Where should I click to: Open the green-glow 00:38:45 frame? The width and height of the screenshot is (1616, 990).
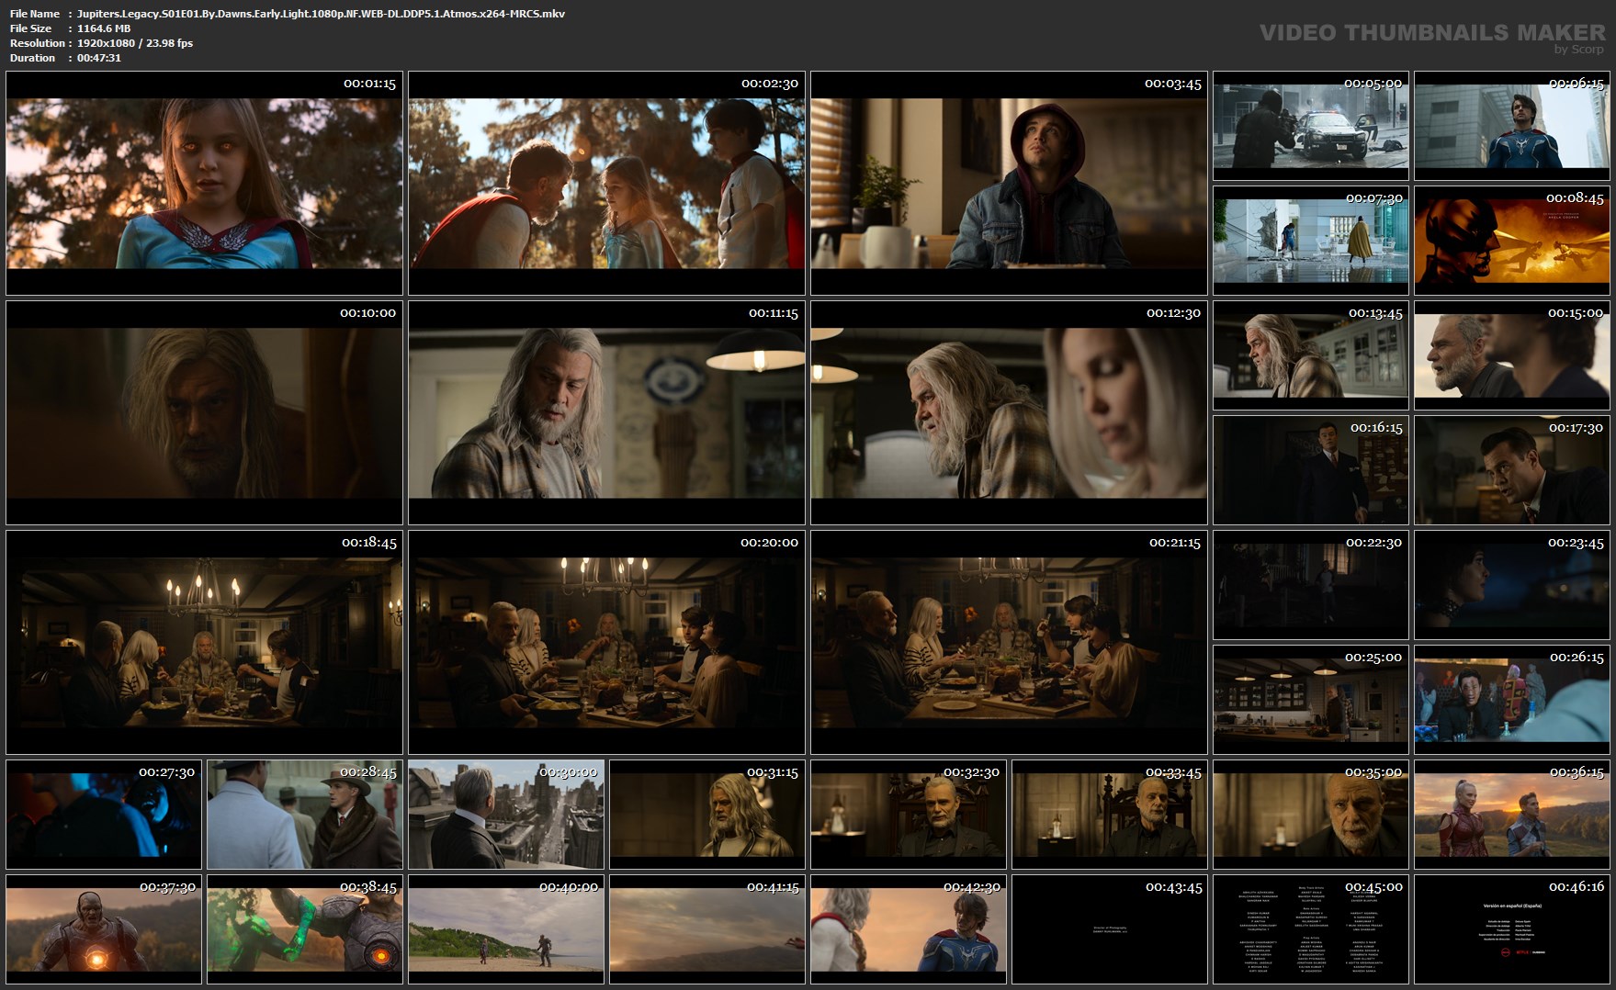point(305,929)
